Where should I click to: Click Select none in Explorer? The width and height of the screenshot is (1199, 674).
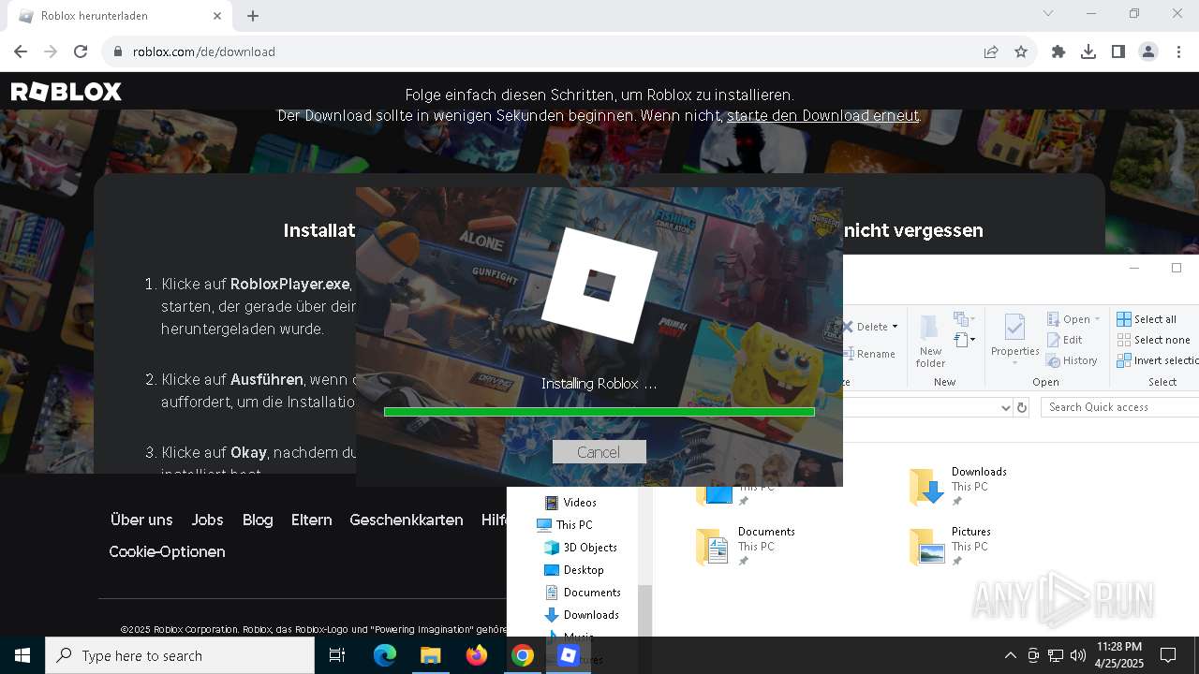click(1153, 340)
